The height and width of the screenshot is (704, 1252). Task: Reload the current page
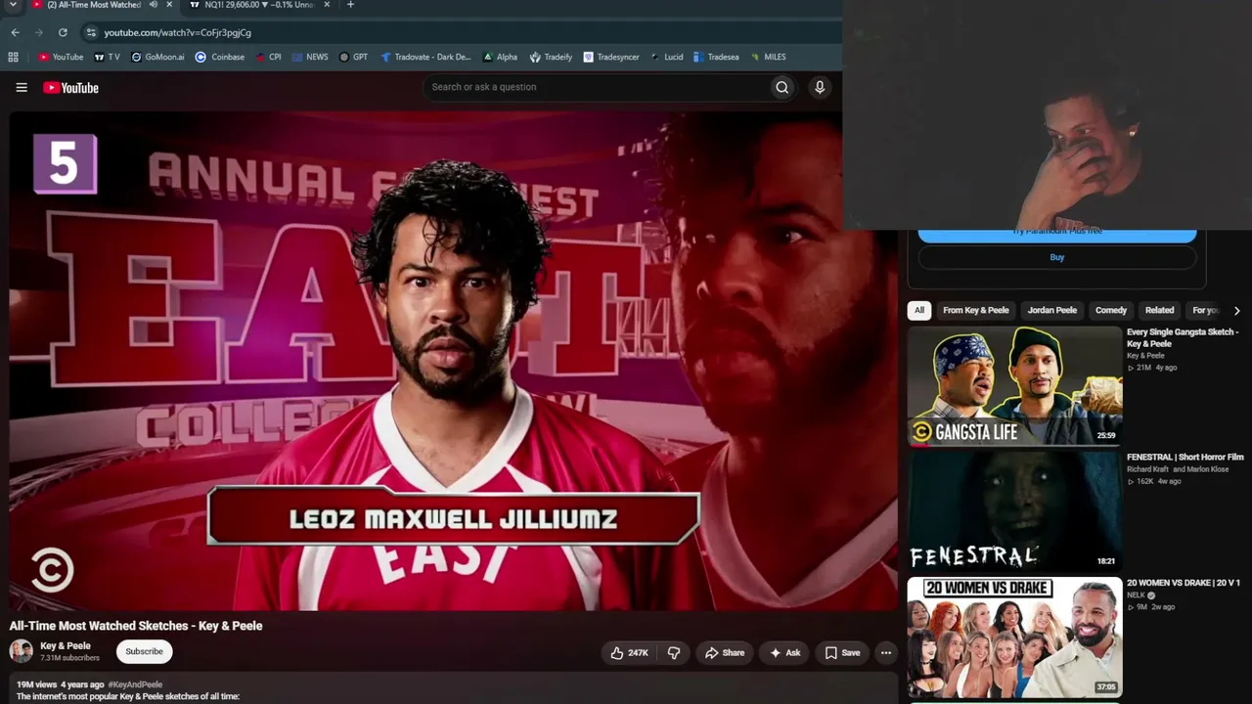pos(63,32)
